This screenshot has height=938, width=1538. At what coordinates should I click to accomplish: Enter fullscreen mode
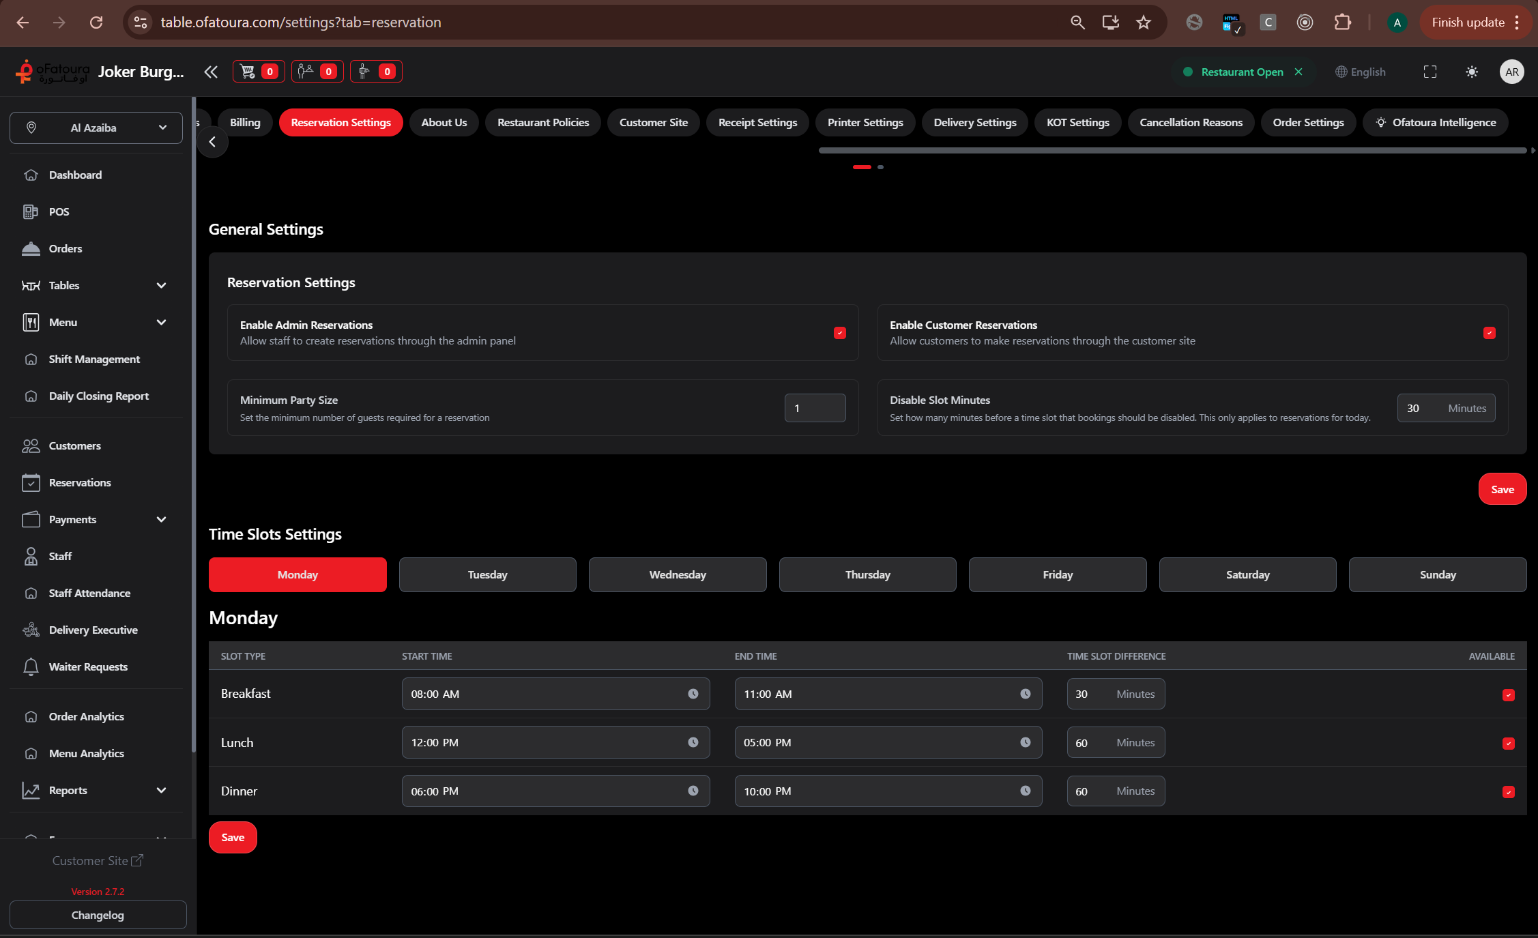(x=1430, y=72)
